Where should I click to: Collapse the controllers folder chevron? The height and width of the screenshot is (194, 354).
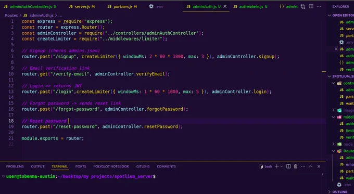(334, 83)
